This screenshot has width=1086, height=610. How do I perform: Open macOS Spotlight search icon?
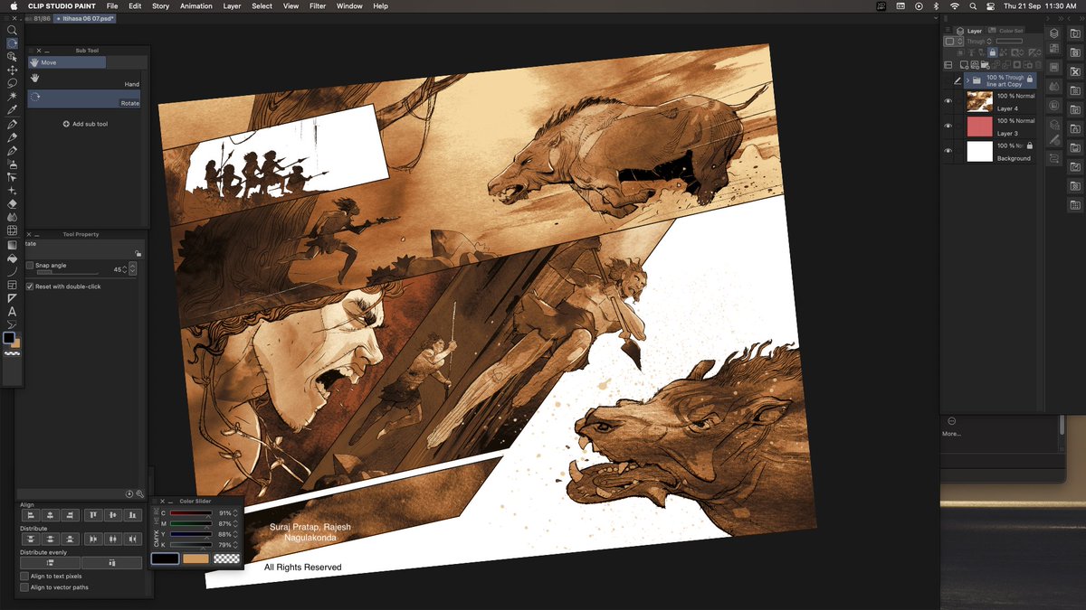tap(972, 6)
